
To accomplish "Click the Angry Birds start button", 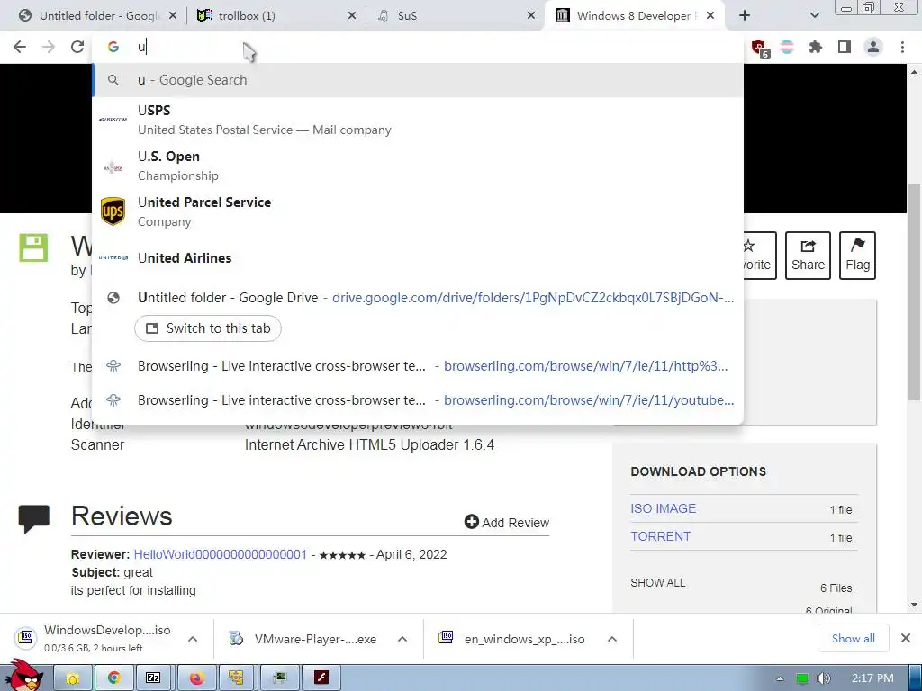I will click(23, 677).
